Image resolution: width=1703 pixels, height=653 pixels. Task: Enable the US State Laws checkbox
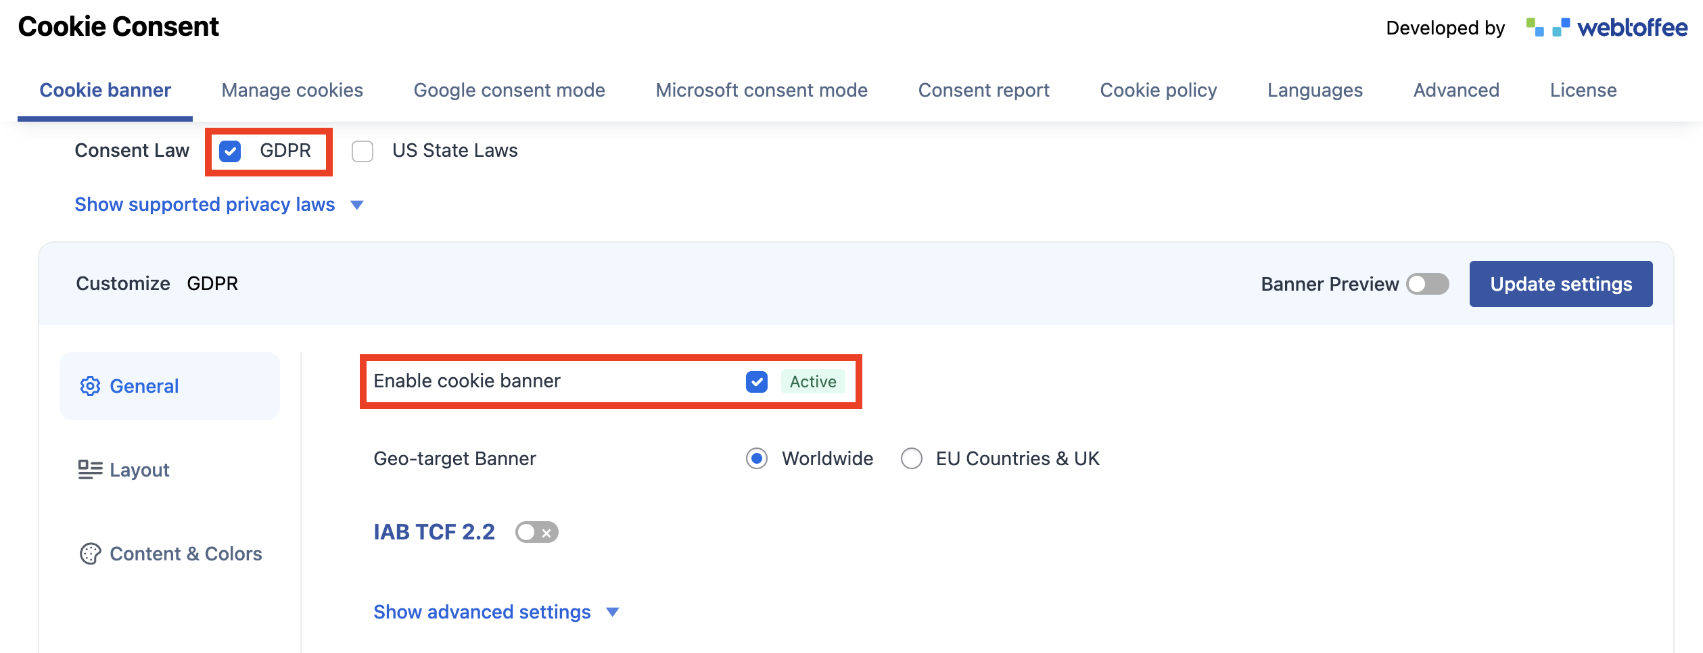[x=363, y=151]
